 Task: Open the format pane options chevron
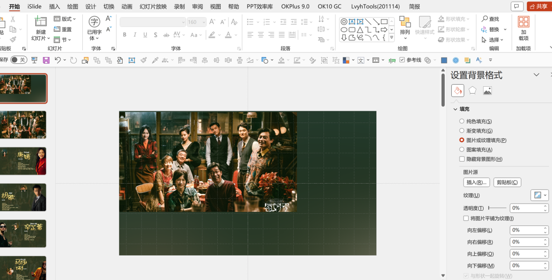point(537,74)
